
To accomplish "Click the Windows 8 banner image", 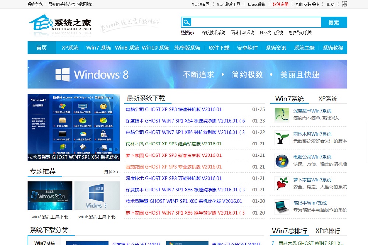I will 187,74.
